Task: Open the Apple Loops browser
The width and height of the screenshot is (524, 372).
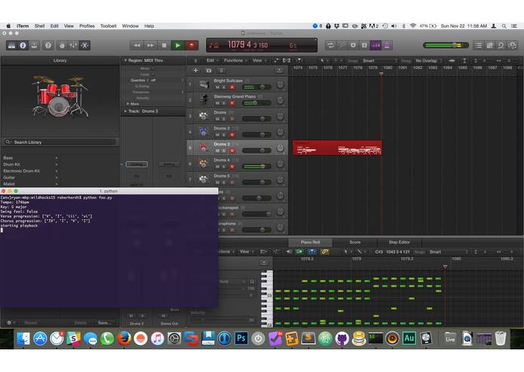Action: [501, 45]
